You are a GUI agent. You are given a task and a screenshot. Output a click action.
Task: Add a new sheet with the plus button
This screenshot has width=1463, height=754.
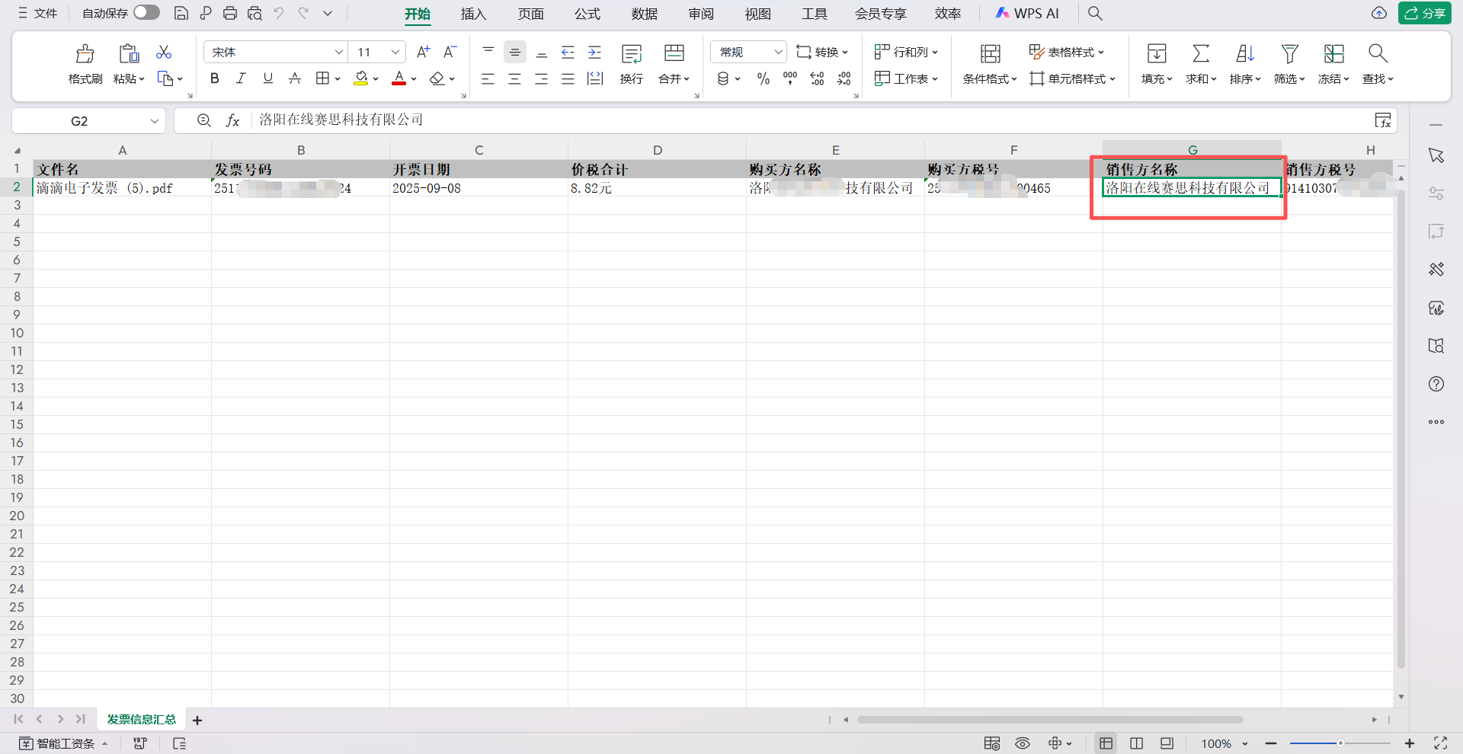tap(197, 720)
